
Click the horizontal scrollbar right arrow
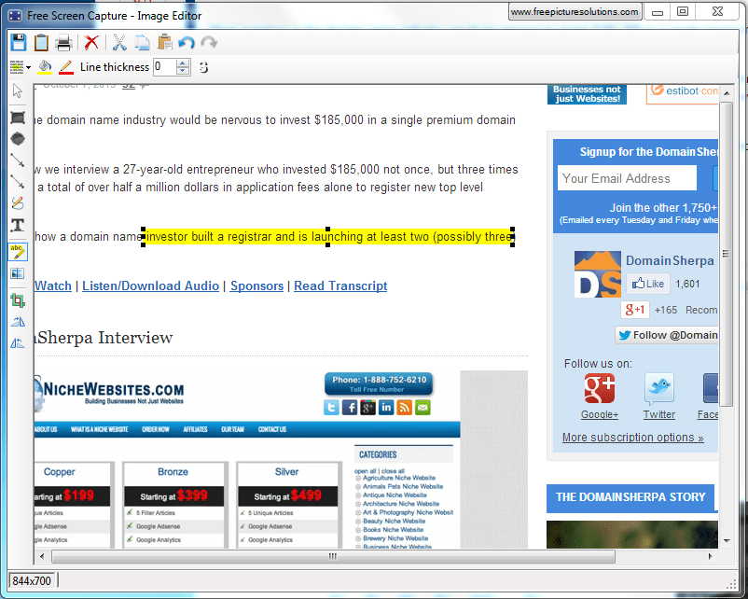coord(711,556)
